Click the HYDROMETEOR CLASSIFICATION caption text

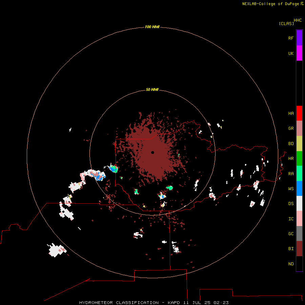click(x=119, y=303)
